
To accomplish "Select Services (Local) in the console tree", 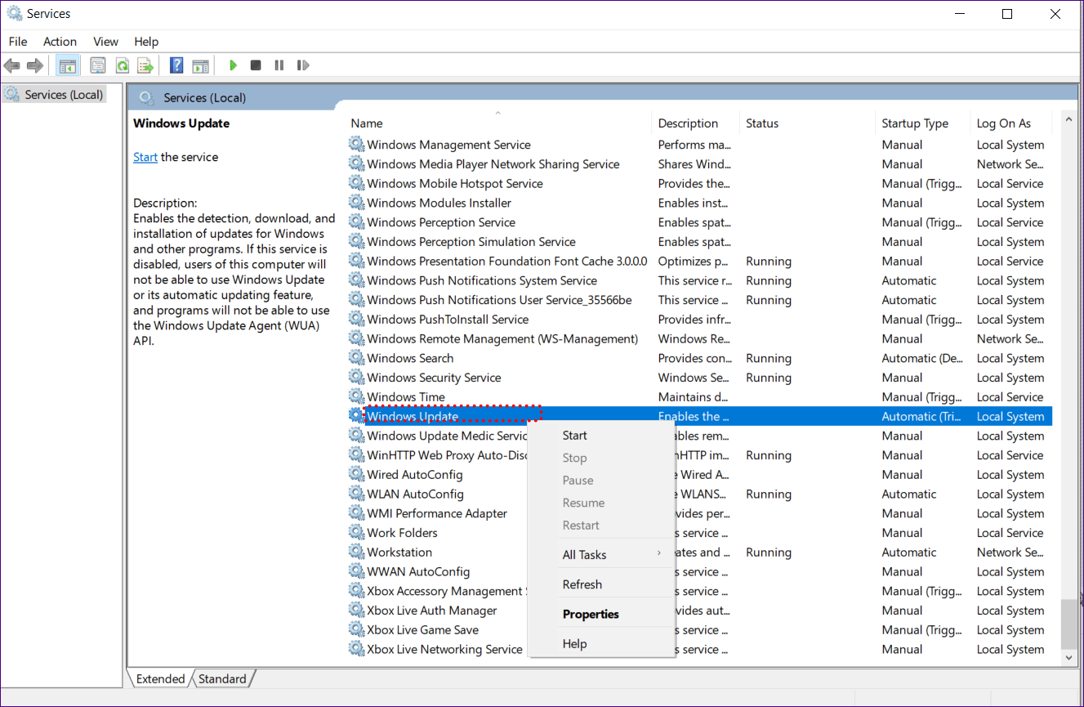I will 64,95.
